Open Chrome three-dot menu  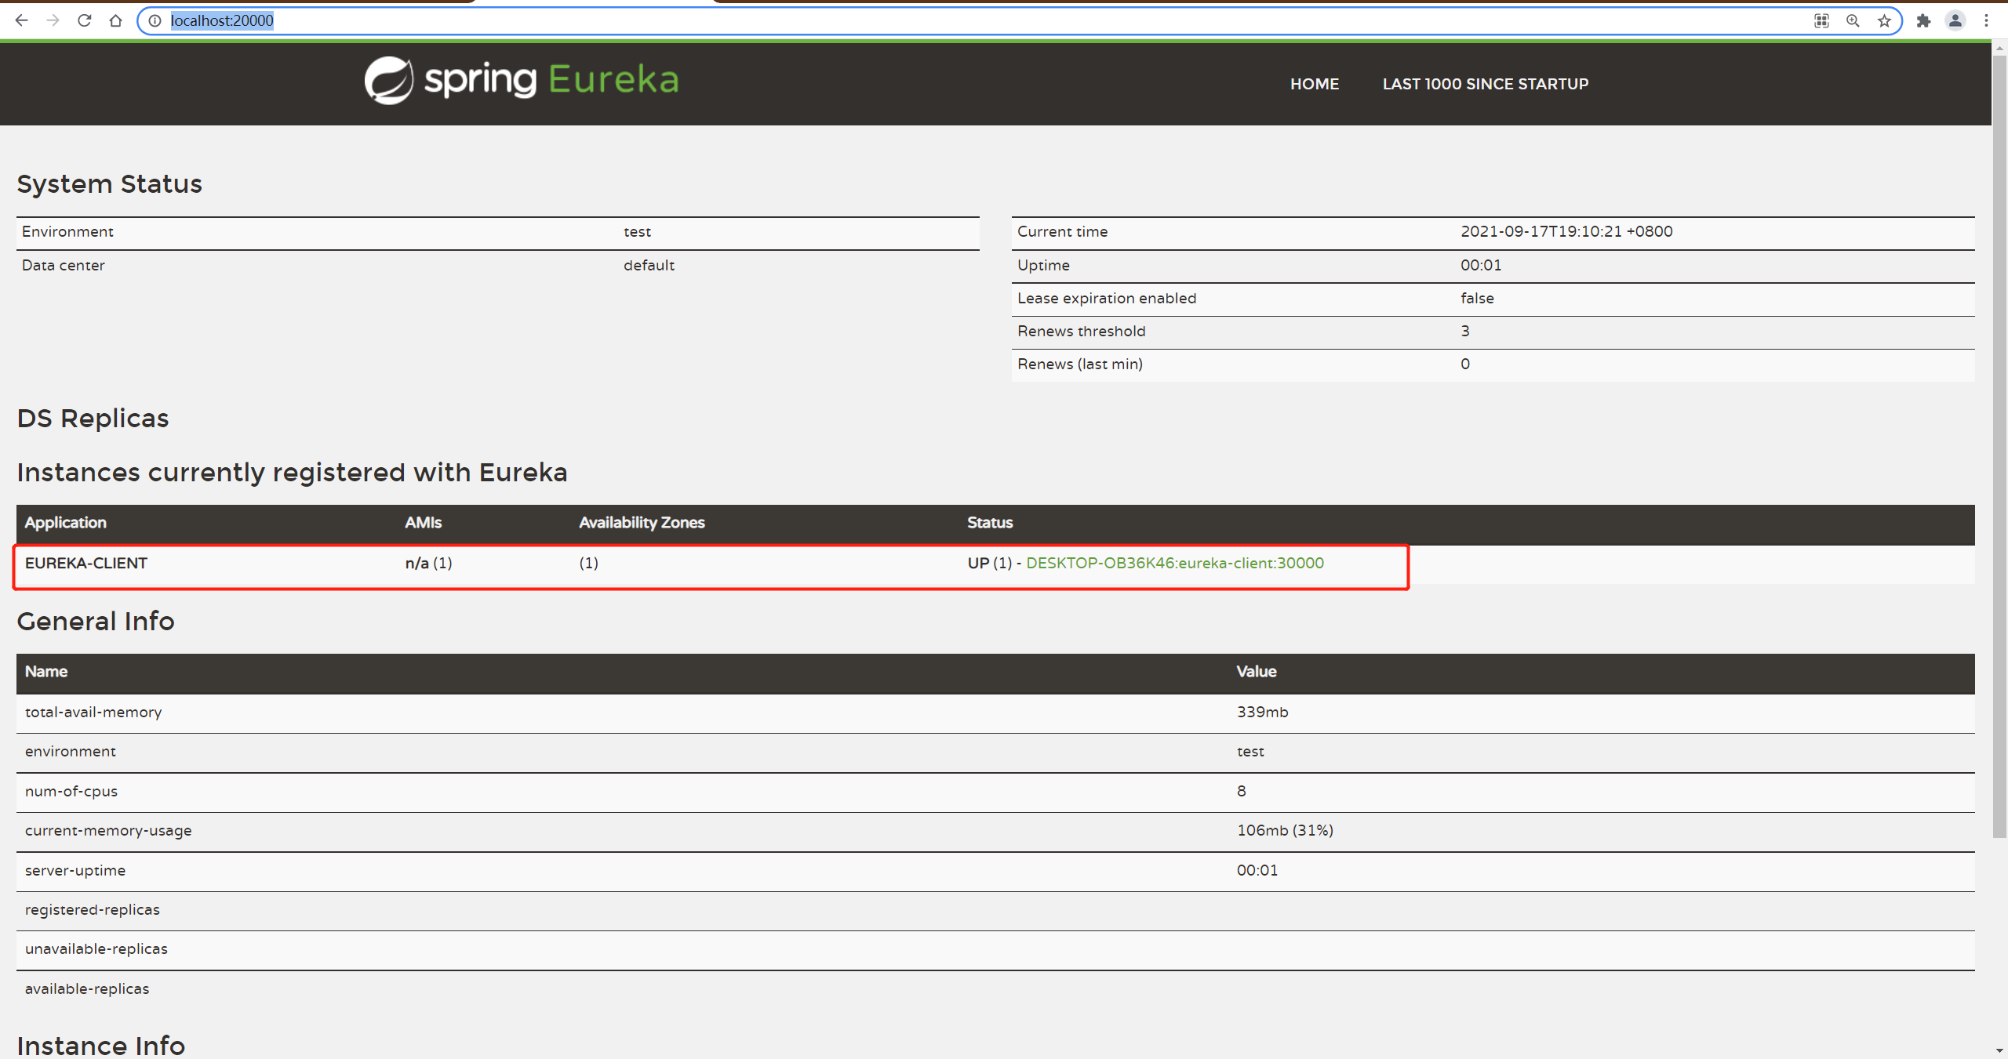tap(1986, 21)
